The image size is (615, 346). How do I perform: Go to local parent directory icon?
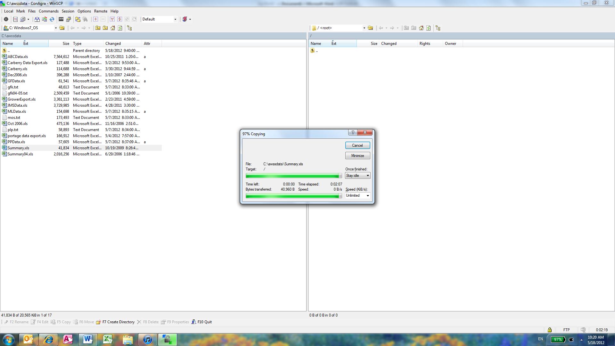(98, 28)
